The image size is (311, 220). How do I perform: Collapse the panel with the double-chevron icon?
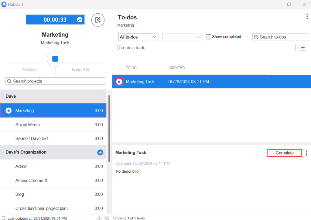106,218
